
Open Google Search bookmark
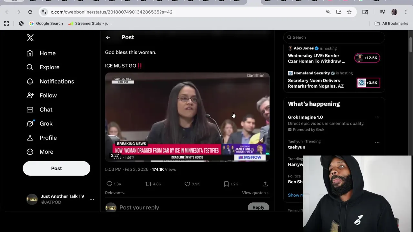(x=46, y=24)
